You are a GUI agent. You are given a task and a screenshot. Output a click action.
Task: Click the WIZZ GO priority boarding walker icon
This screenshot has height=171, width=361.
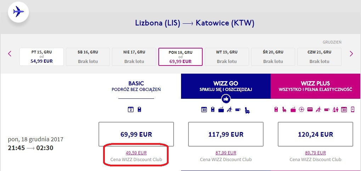(x=230, y=110)
